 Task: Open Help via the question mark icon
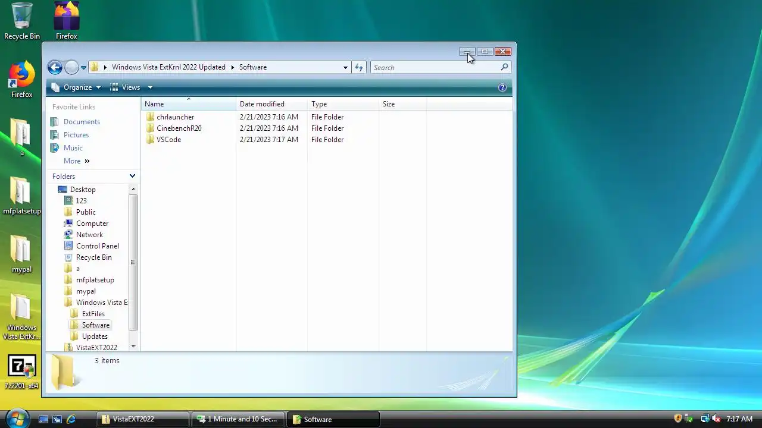[x=502, y=87]
